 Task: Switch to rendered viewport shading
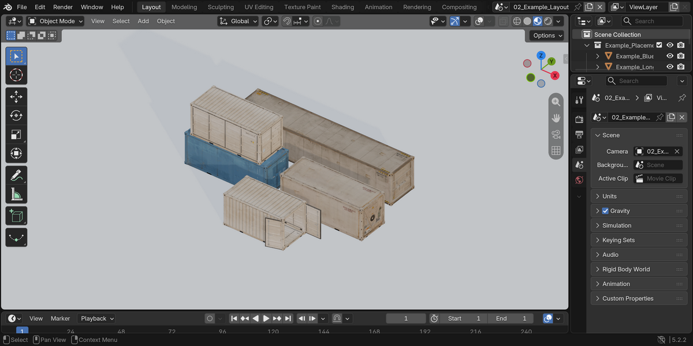548,21
